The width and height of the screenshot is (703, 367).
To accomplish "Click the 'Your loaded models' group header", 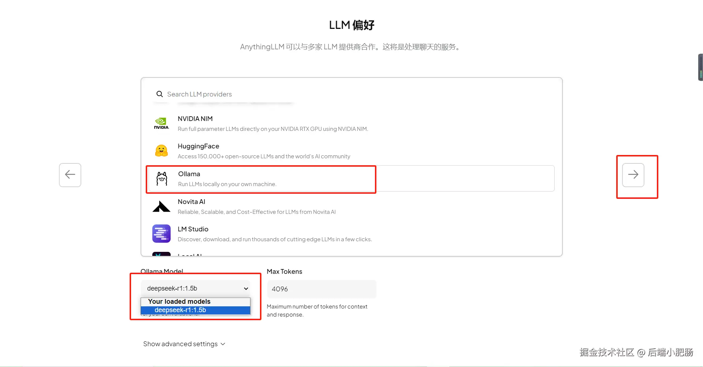I will 179,302.
